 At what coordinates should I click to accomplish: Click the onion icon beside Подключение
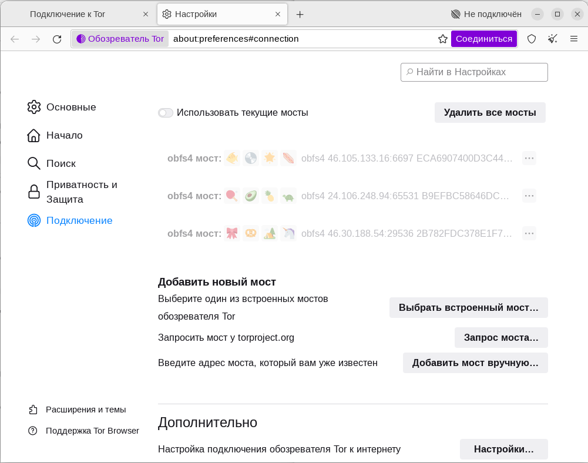33,220
